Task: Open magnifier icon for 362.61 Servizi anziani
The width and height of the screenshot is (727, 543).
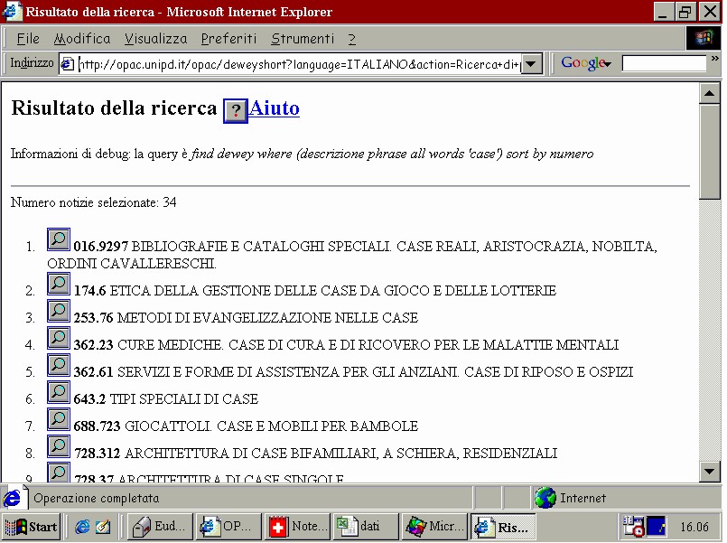Action: pyautogui.click(x=59, y=365)
